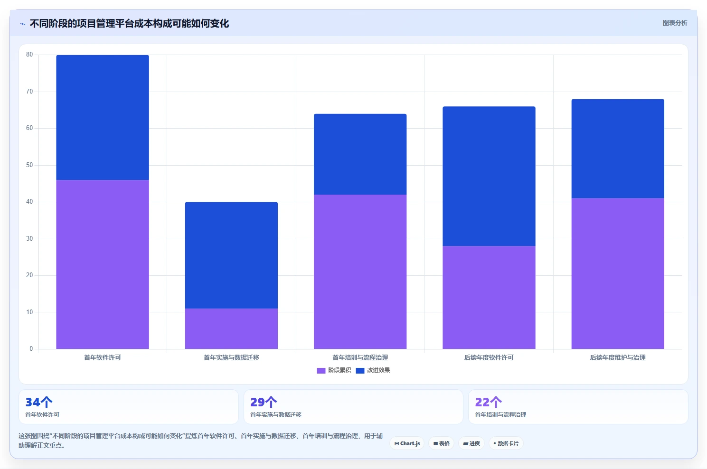Click the 22个 stat card value
707x469 pixels.
pos(489,402)
